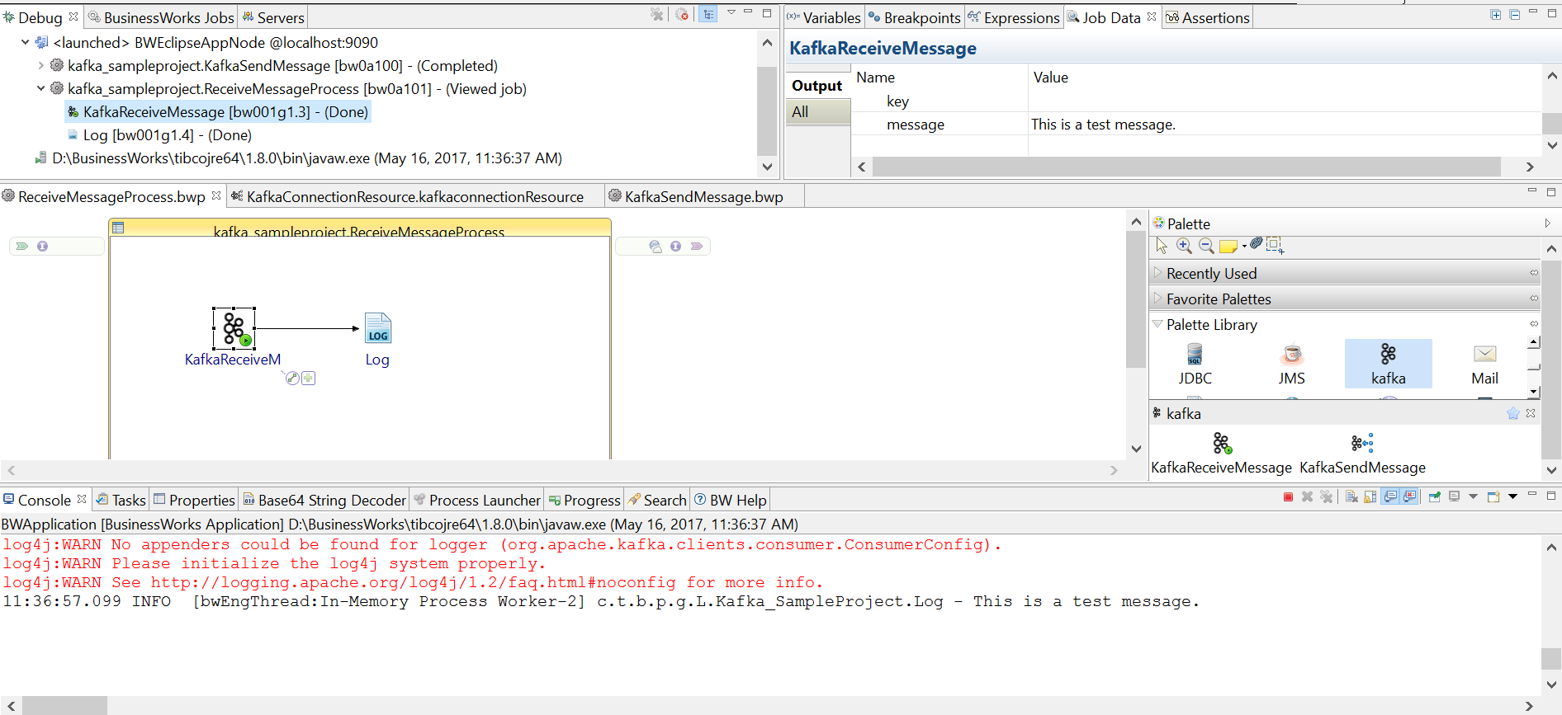Screen dimensions: 1562x715
Task: Switch to the Servers tab
Action: [273, 17]
